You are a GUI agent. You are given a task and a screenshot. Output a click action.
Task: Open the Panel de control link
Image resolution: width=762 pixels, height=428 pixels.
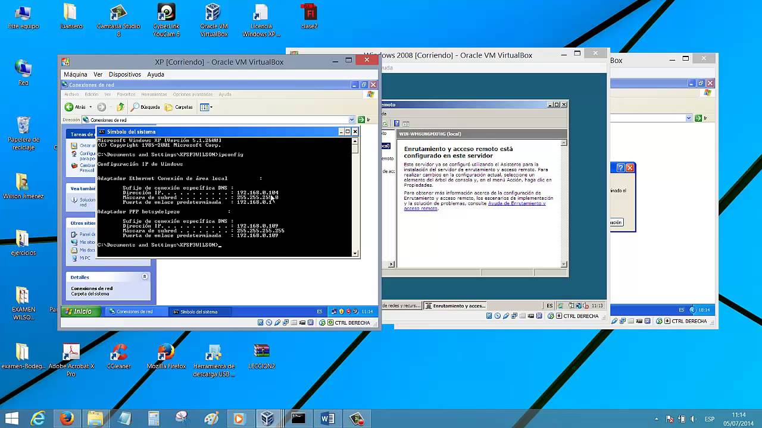tap(83, 234)
